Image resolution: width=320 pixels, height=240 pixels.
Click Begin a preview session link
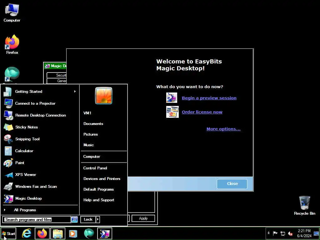tap(209, 98)
